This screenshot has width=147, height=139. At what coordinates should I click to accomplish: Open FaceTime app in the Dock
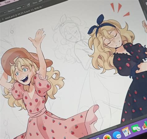(136, 128)
